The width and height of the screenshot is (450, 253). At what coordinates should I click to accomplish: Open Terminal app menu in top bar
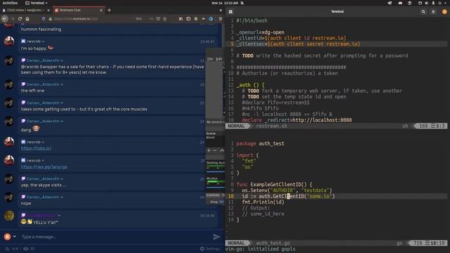[x=37, y=3]
